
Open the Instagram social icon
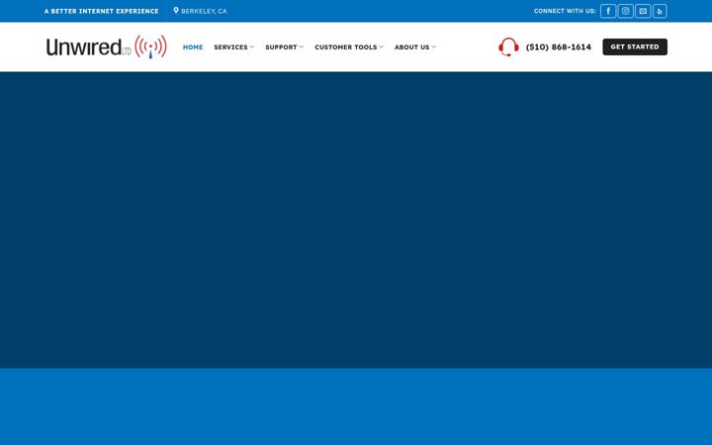tap(625, 11)
